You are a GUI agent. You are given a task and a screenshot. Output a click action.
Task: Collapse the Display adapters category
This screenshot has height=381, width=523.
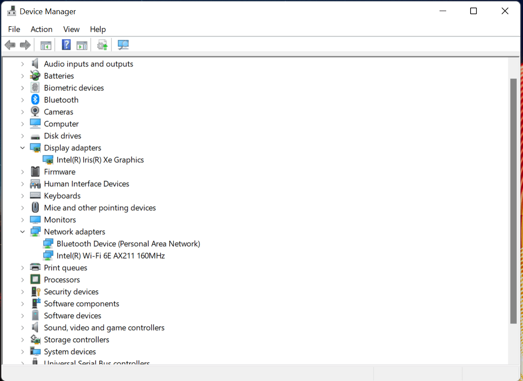point(23,147)
